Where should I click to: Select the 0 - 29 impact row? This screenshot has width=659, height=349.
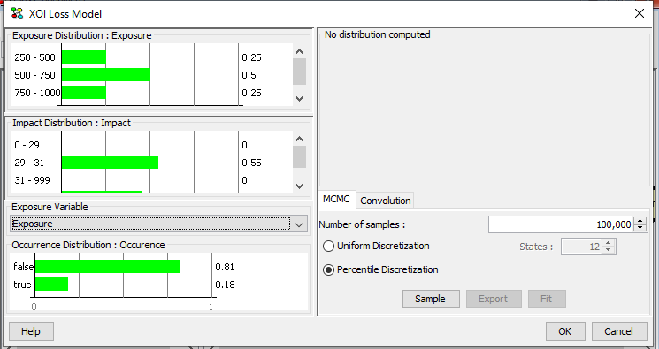151,145
